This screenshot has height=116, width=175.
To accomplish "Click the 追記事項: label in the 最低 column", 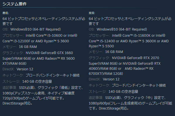I will click(x=10, y=88).
